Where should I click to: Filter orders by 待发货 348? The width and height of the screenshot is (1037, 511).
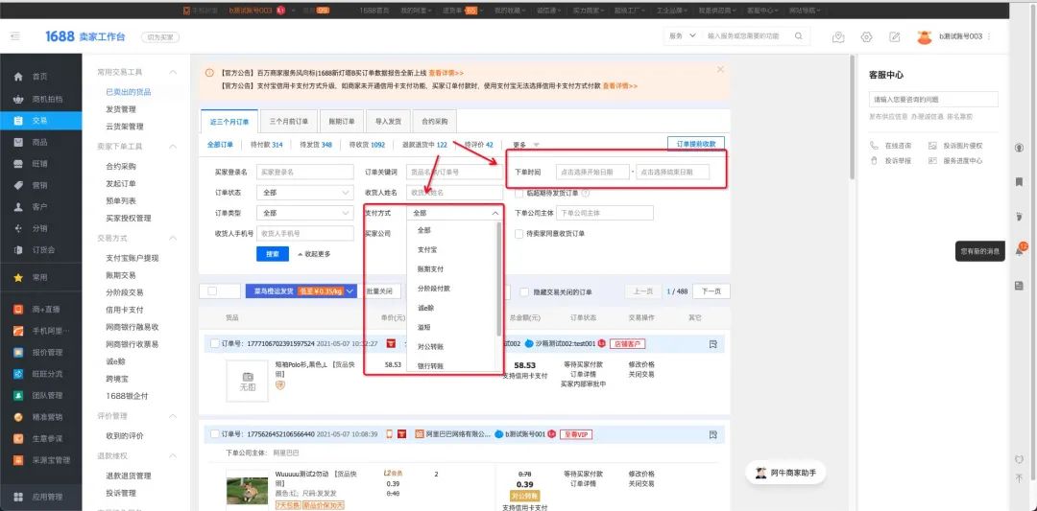[316, 145]
